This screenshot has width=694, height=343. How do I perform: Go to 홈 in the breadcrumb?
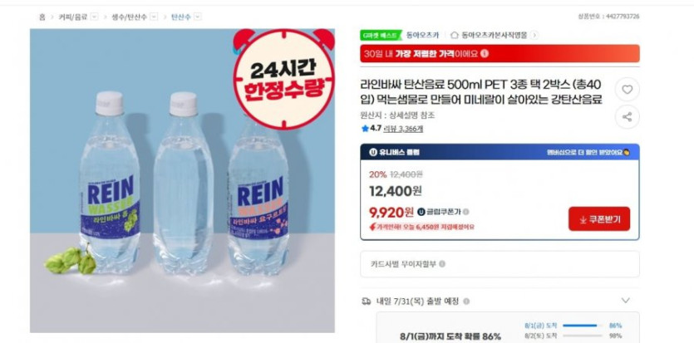42,17
